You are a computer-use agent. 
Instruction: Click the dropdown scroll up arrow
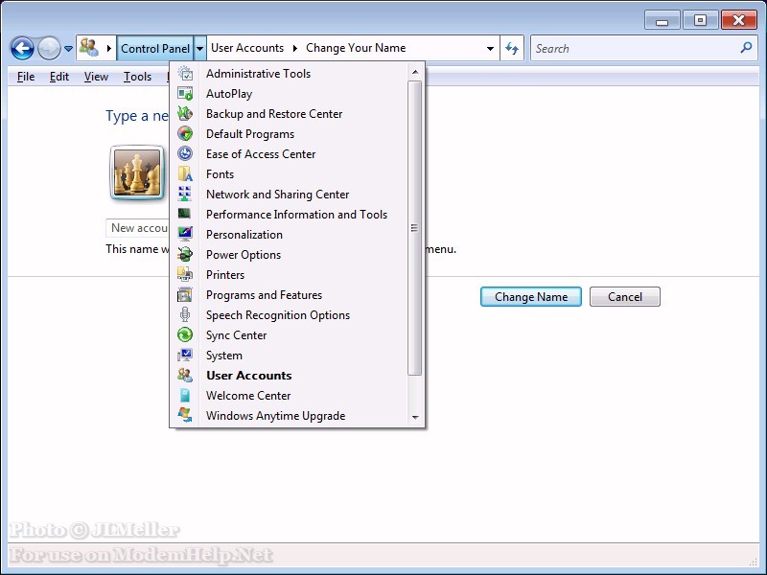tap(415, 73)
